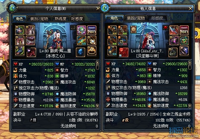
Task: Open the 好感度 tab in personal info
Action: [x=77, y=19]
